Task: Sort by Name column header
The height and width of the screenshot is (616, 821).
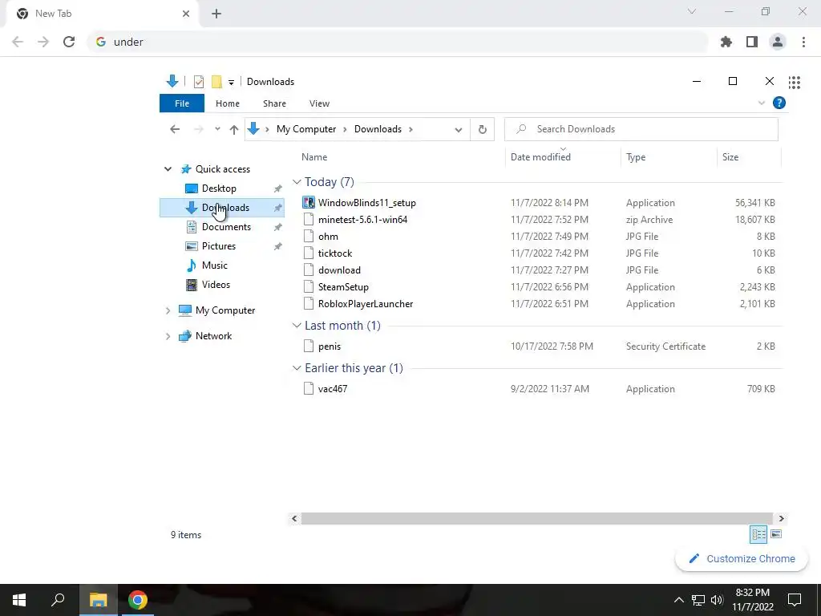Action: 314,156
